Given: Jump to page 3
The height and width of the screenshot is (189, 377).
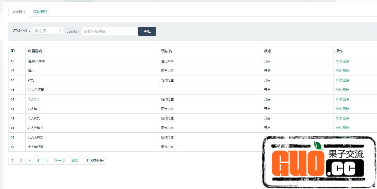Looking at the screenshot, I should point(30,161).
